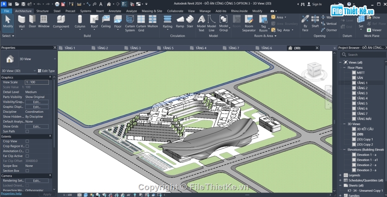Screen dimensions: 387x197
Task: Toggle sun path icon in view control bar
Action: tap(92, 195)
